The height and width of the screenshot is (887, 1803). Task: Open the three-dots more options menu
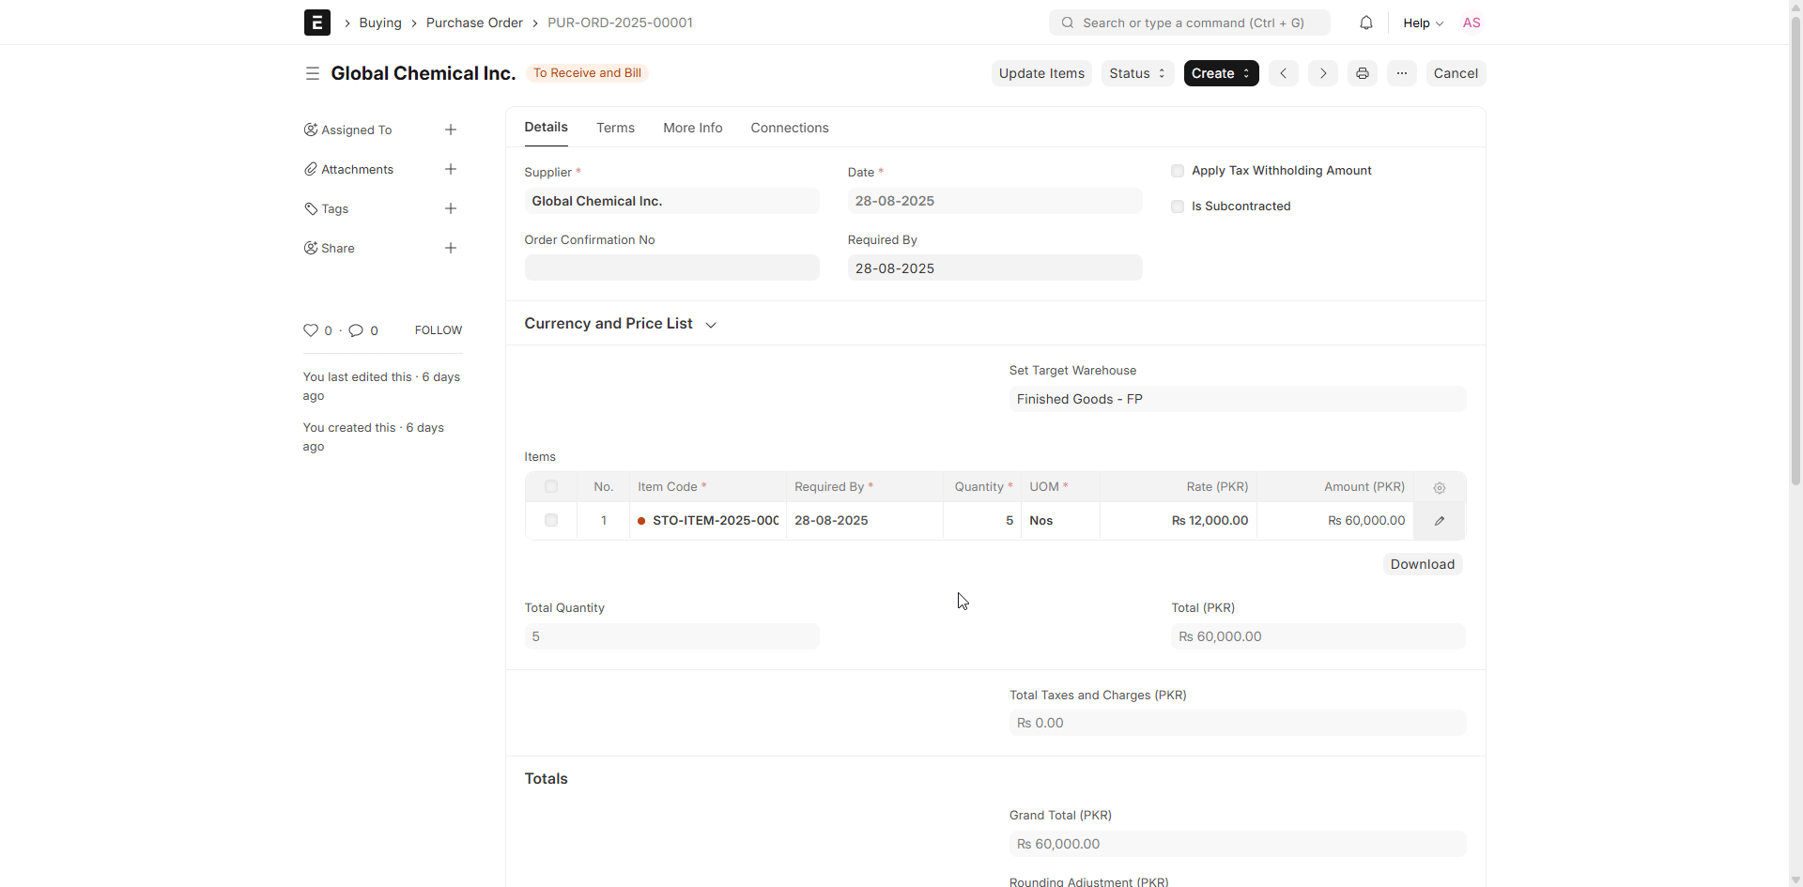tap(1401, 73)
